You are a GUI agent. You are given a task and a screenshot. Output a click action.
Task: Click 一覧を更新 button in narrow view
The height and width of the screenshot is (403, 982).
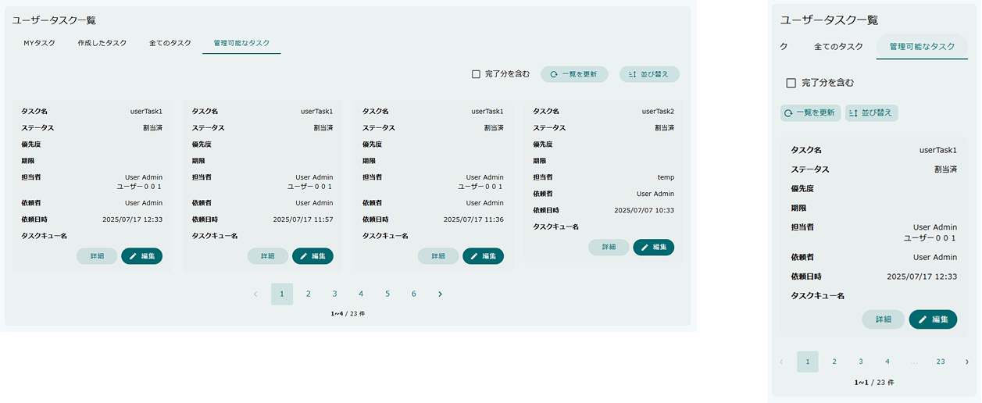[x=810, y=113]
